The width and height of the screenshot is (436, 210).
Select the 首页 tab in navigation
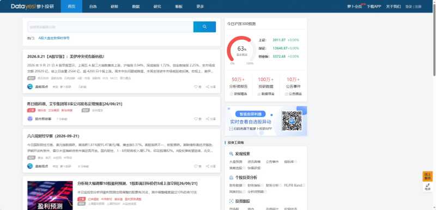pyautogui.click(x=71, y=7)
